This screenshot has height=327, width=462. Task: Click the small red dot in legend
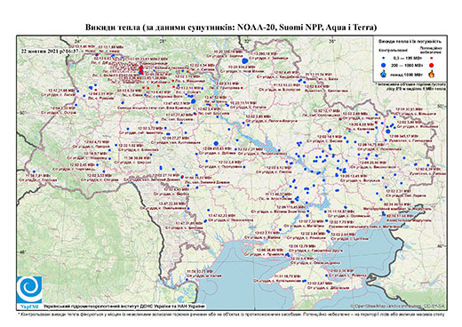point(431,59)
